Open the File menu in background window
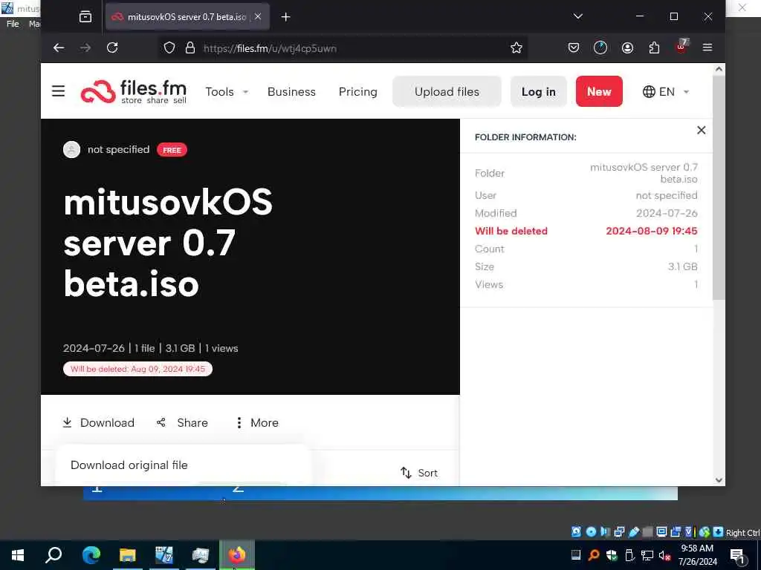 click(x=13, y=24)
